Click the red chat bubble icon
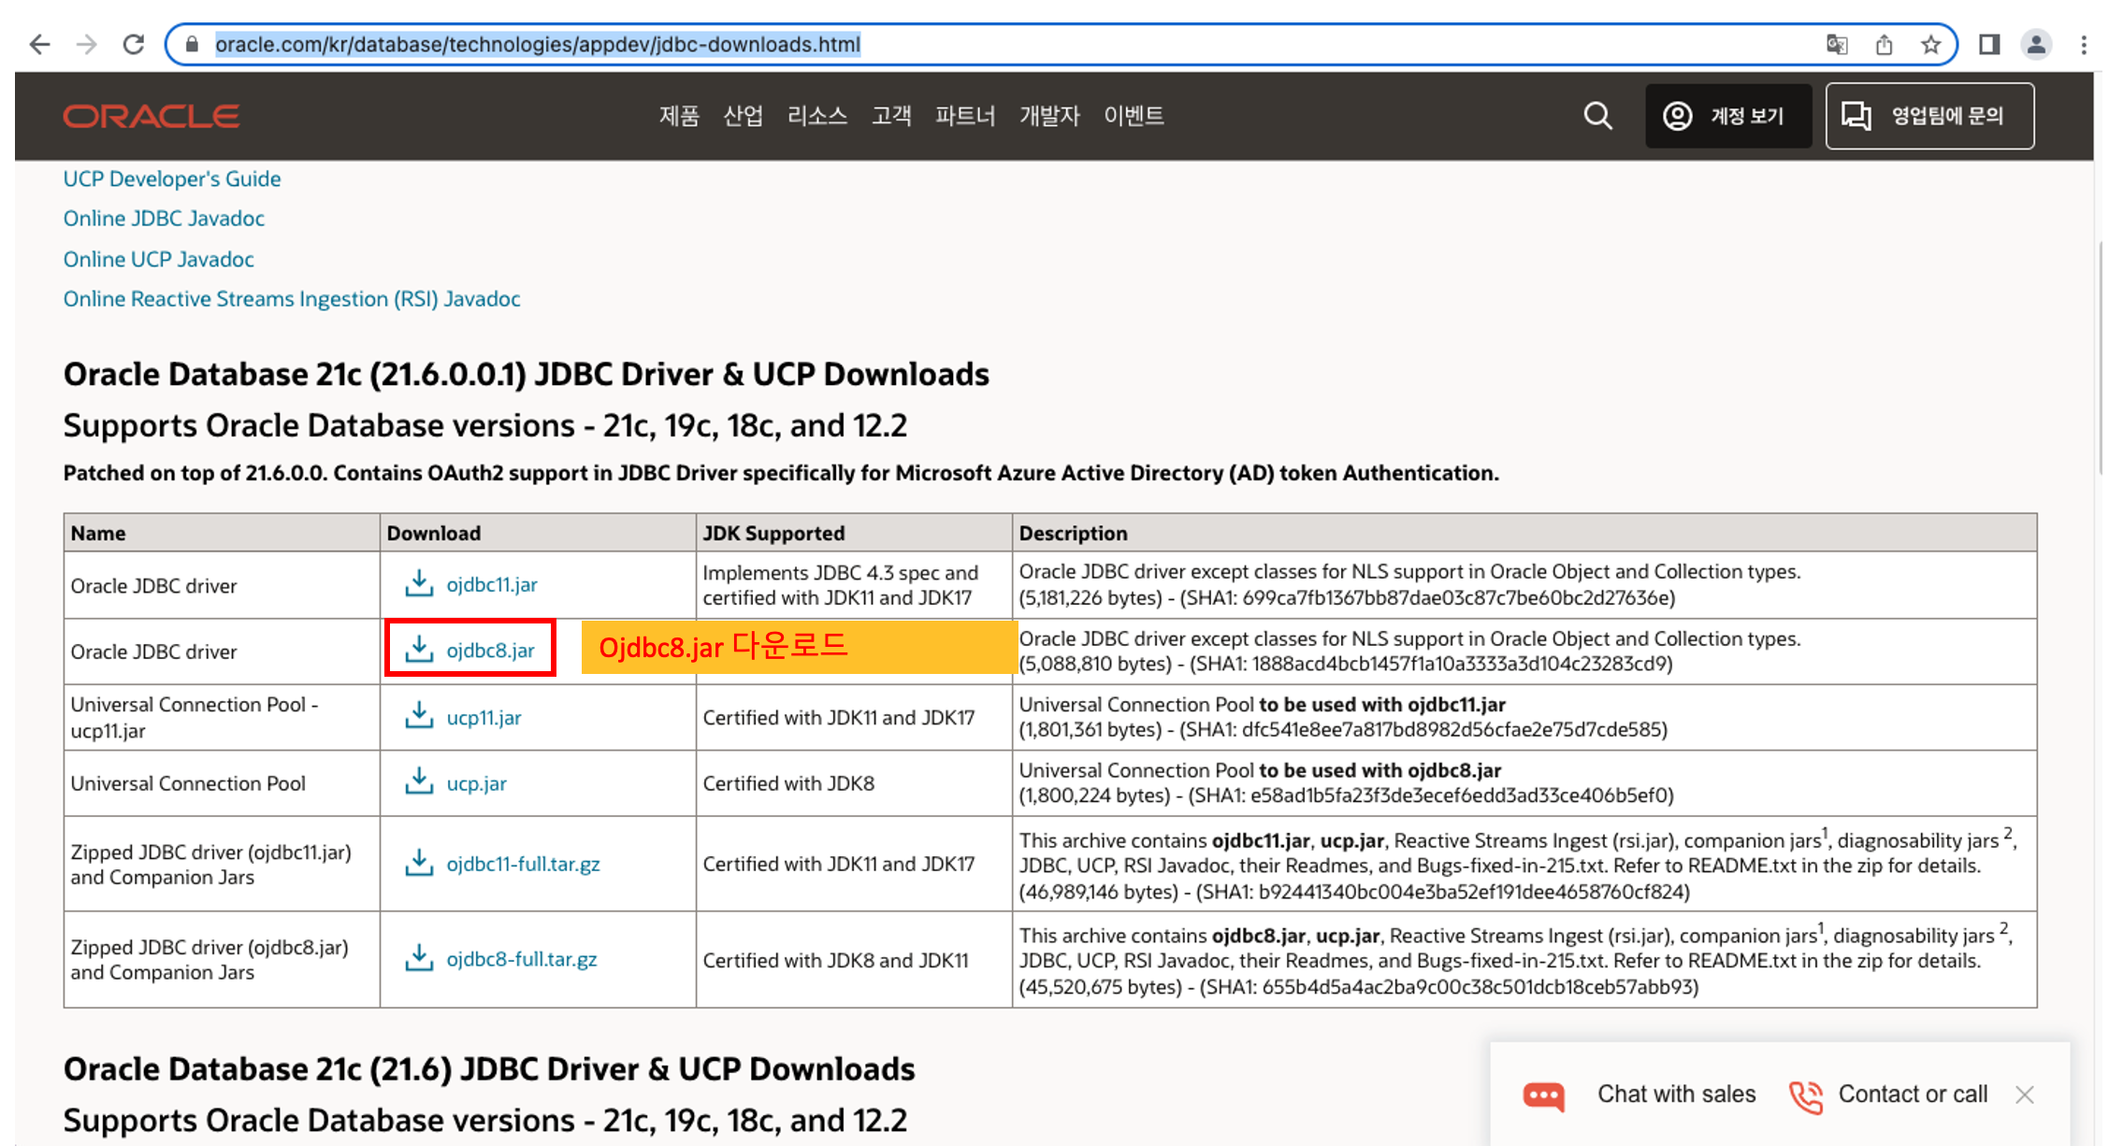This screenshot has width=2123, height=1146. (1543, 1096)
